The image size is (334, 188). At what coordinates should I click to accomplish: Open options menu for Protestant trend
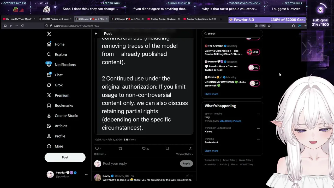click(258, 139)
